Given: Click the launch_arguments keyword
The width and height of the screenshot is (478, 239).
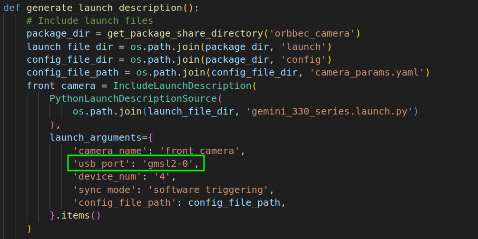Looking at the screenshot, I should click(96, 138).
